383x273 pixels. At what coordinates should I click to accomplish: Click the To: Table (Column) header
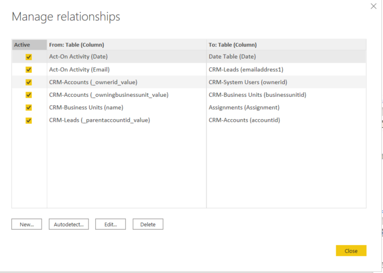286,45
